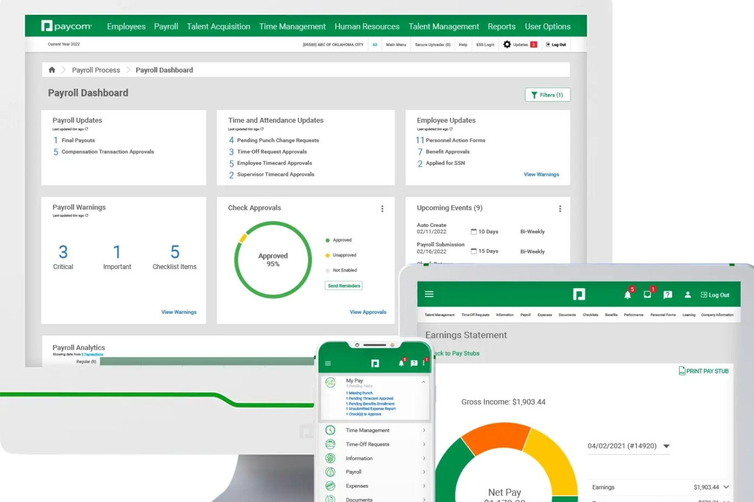Screen dimensions: 754x502
Task: Click '1 Missing Punch' on phone
Action: pos(360,393)
